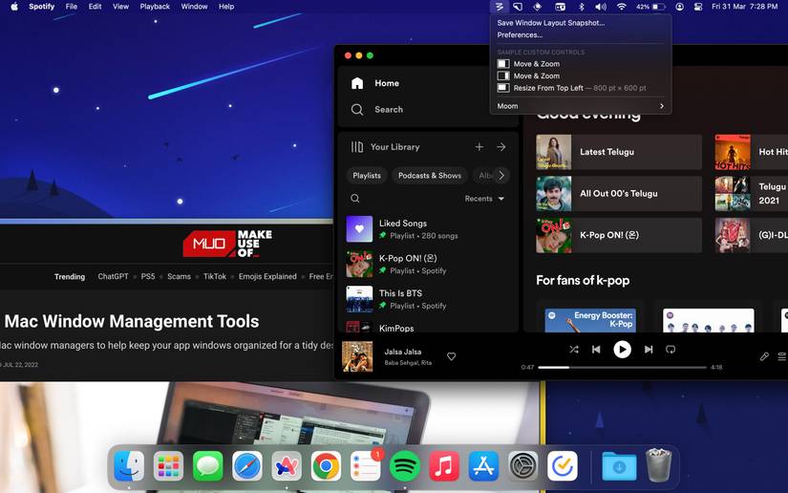This screenshot has height=493, width=788.
Task: Search in Your Library magnifier
Action: pyautogui.click(x=354, y=199)
